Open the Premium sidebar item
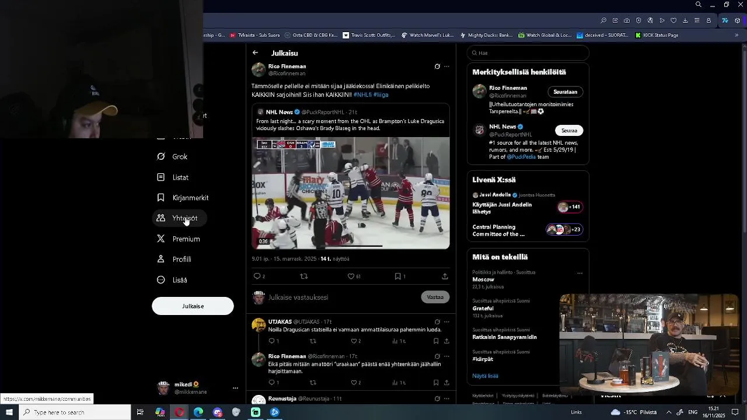The image size is (747, 420). pyautogui.click(x=179, y=239)
